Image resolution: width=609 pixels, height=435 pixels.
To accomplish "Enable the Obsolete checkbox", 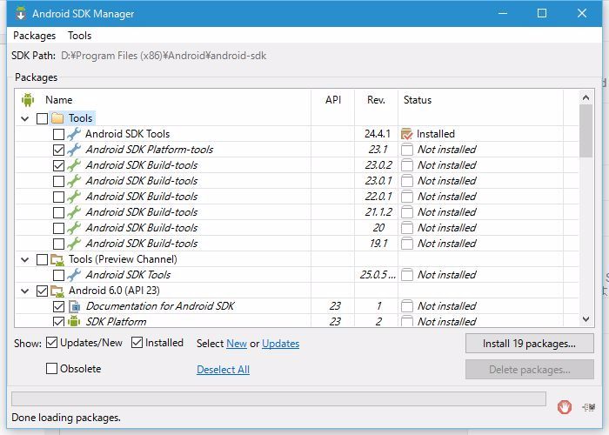I will pyautogui.click(x=51, y=369).
